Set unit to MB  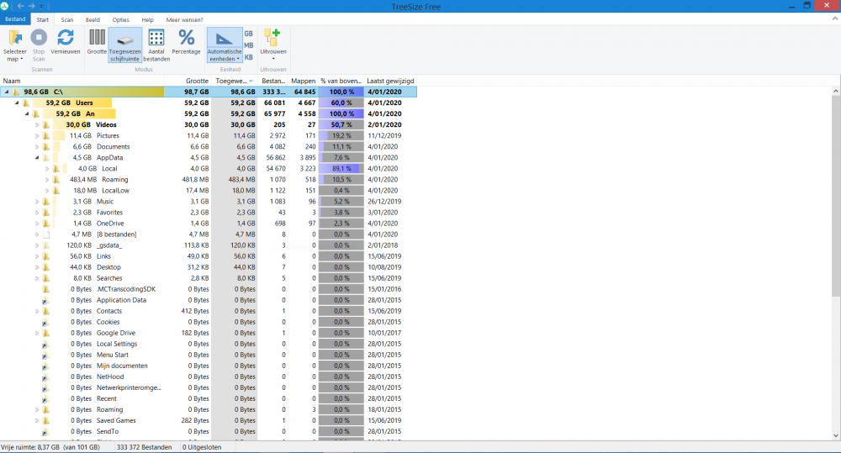coord(249,45)
